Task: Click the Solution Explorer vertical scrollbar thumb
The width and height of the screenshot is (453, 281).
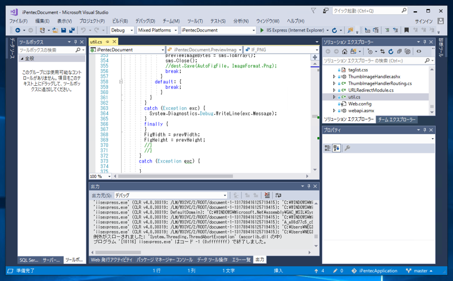Action: (432, 106)
